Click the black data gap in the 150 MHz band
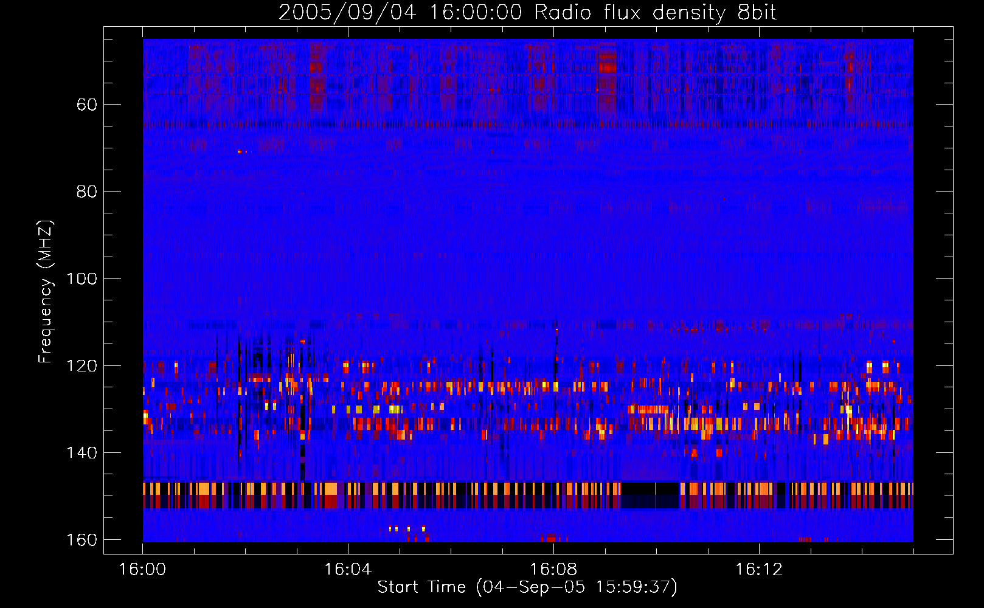This screenshot has height=608, width=984. 650,495
